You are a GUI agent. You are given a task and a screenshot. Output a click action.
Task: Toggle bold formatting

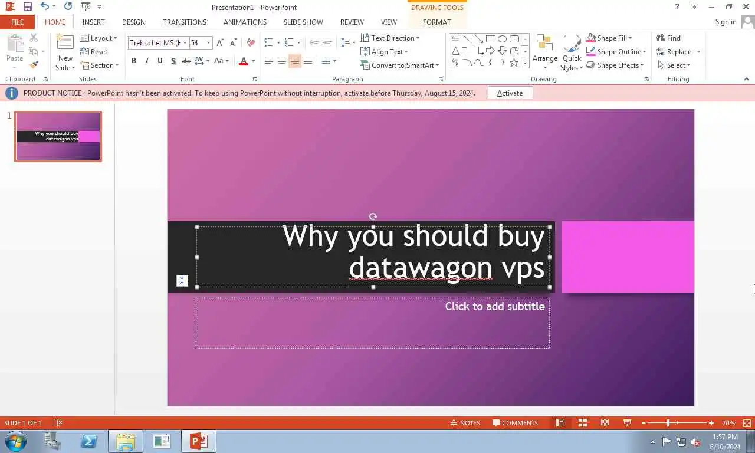[134, 61]
